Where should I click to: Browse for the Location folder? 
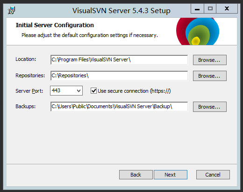click(210, 60)
